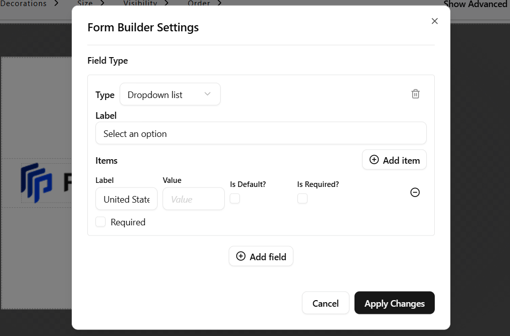Image resolution: width=510 pixels, height=336 pixels.
Task: Expand the Visibility section
Action: click(x=144, y=4)
